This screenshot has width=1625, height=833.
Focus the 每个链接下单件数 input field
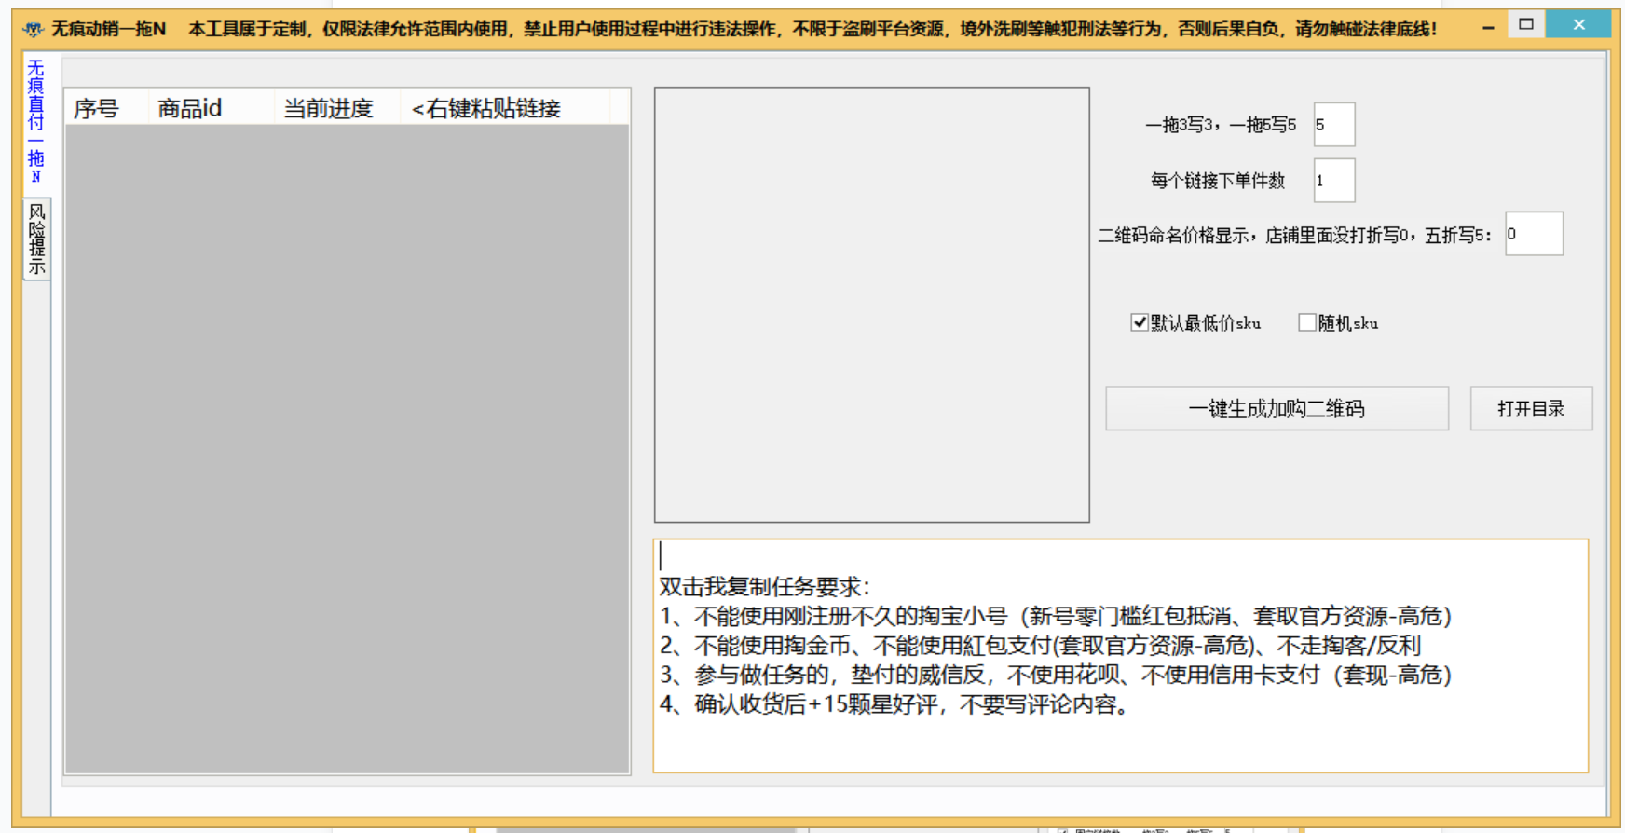point(1334,181)
